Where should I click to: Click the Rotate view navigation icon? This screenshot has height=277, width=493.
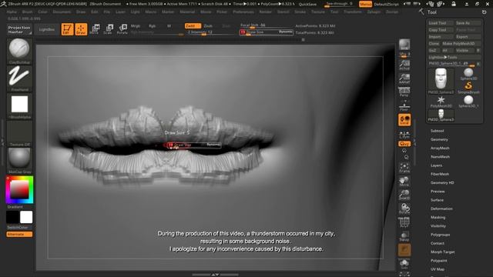pos(404,209)
